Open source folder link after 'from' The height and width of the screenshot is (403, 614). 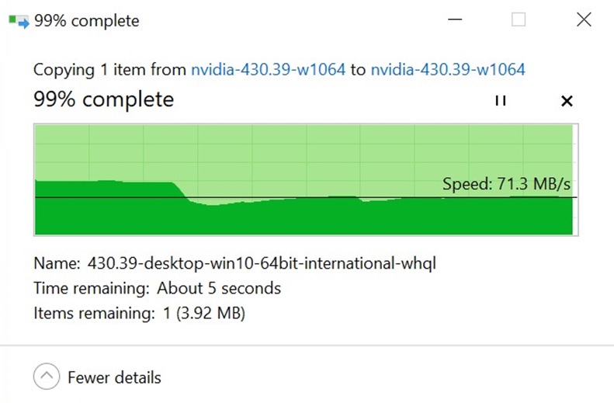(269, 70)
